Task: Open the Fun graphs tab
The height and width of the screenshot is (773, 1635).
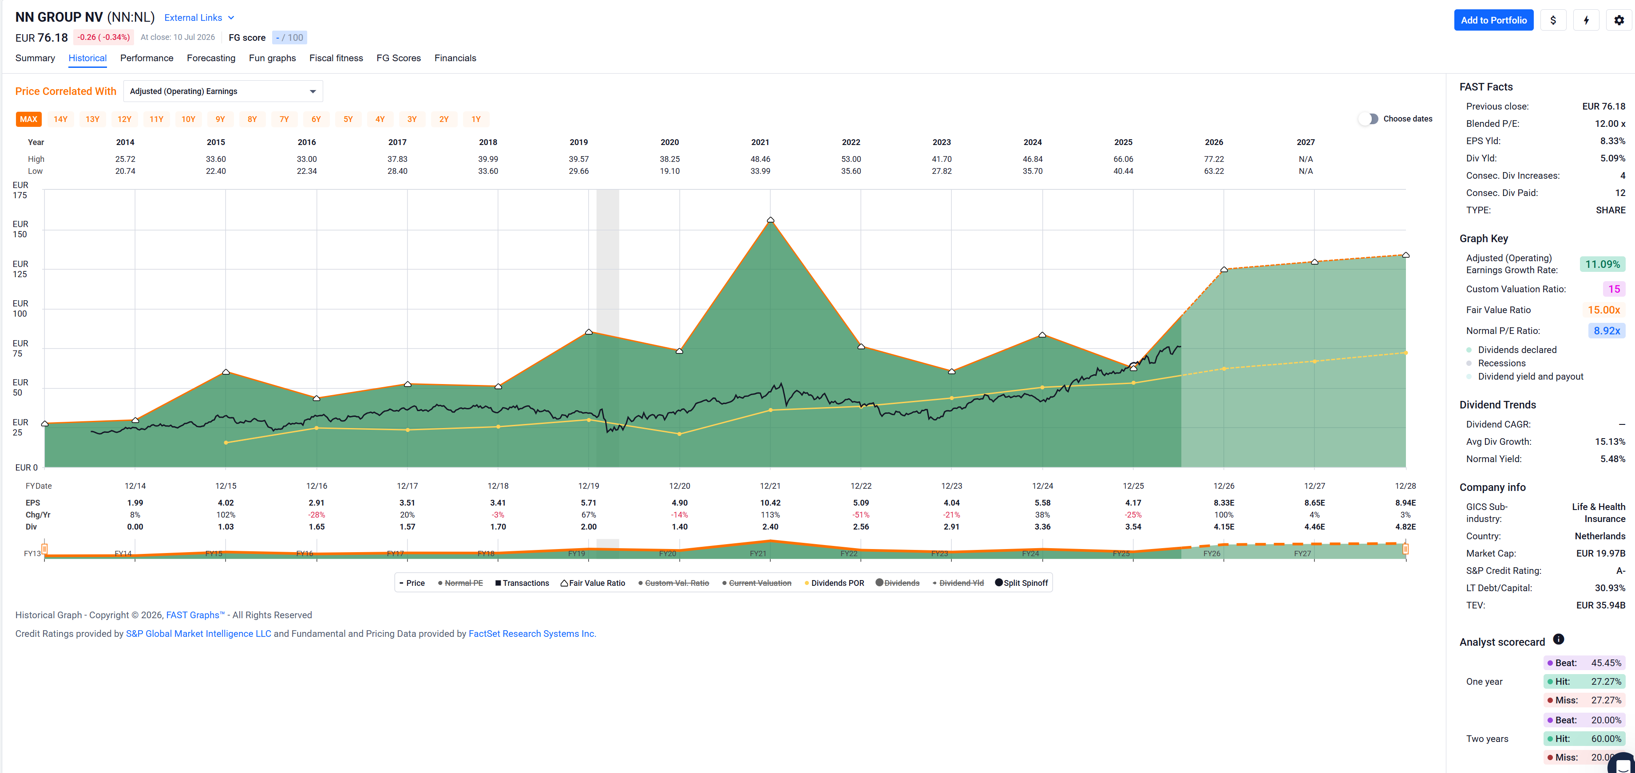Action: coord(272,58)
